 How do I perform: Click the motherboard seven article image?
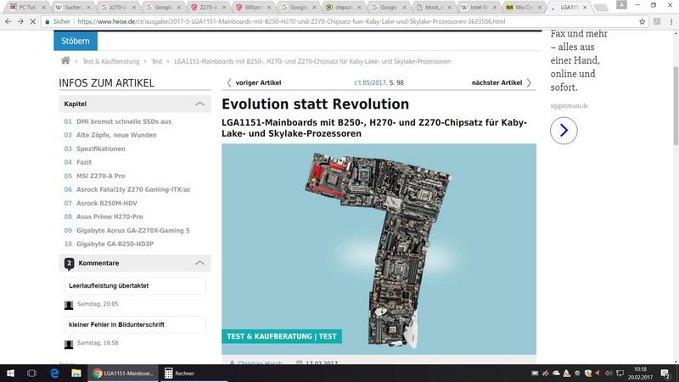coord(379,249)
